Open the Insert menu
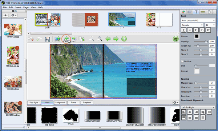This screenshot has width=218, height=131. tap(18, 7)
